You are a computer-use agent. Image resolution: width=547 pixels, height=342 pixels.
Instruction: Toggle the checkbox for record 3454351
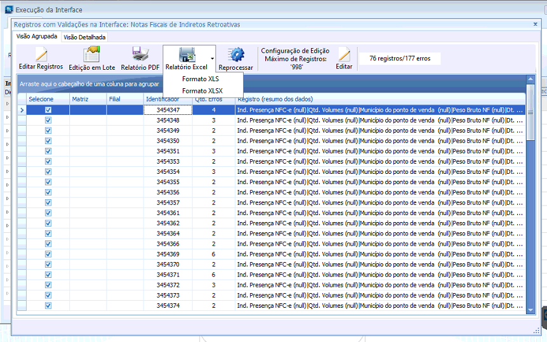48,151
